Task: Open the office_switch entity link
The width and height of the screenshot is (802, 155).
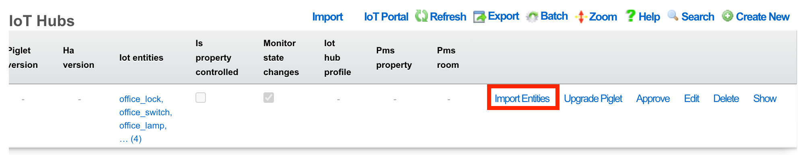Action: (x=146, y=112)
